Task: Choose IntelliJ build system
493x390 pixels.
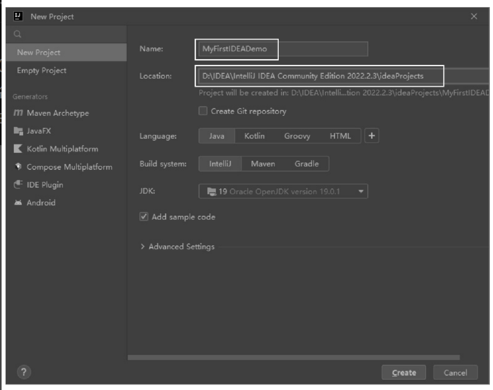Action: tap(220, 164)
